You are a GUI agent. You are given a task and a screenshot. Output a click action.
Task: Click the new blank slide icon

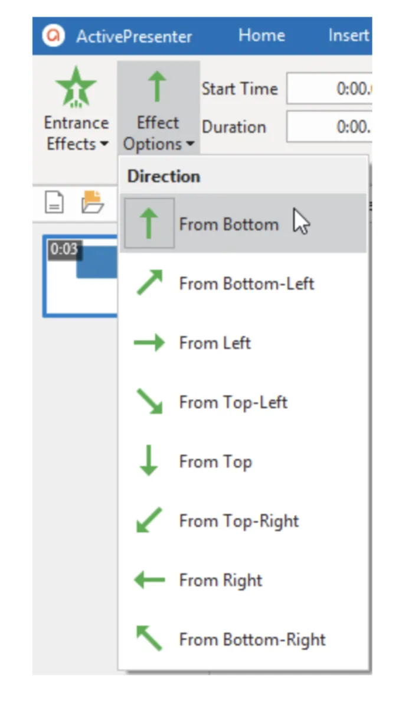(x=54, y=203)
